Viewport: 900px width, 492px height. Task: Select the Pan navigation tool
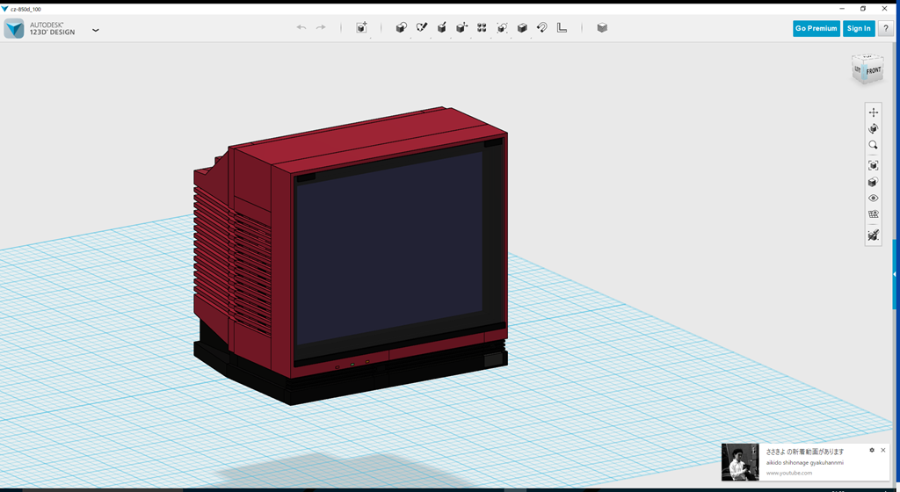(873, 112)
